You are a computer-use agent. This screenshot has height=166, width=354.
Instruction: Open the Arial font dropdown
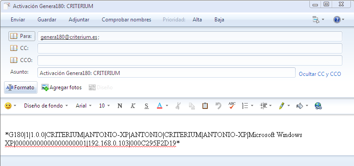(84, 106)
